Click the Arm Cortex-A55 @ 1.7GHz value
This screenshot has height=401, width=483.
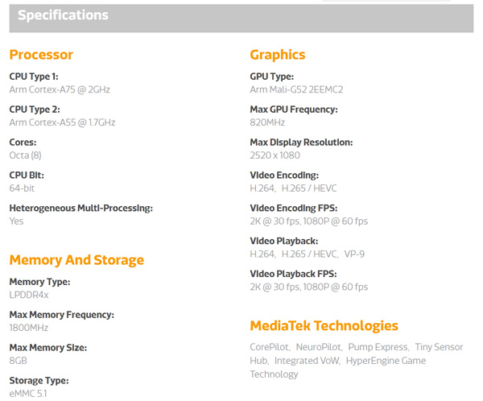(x=62, y=122)
